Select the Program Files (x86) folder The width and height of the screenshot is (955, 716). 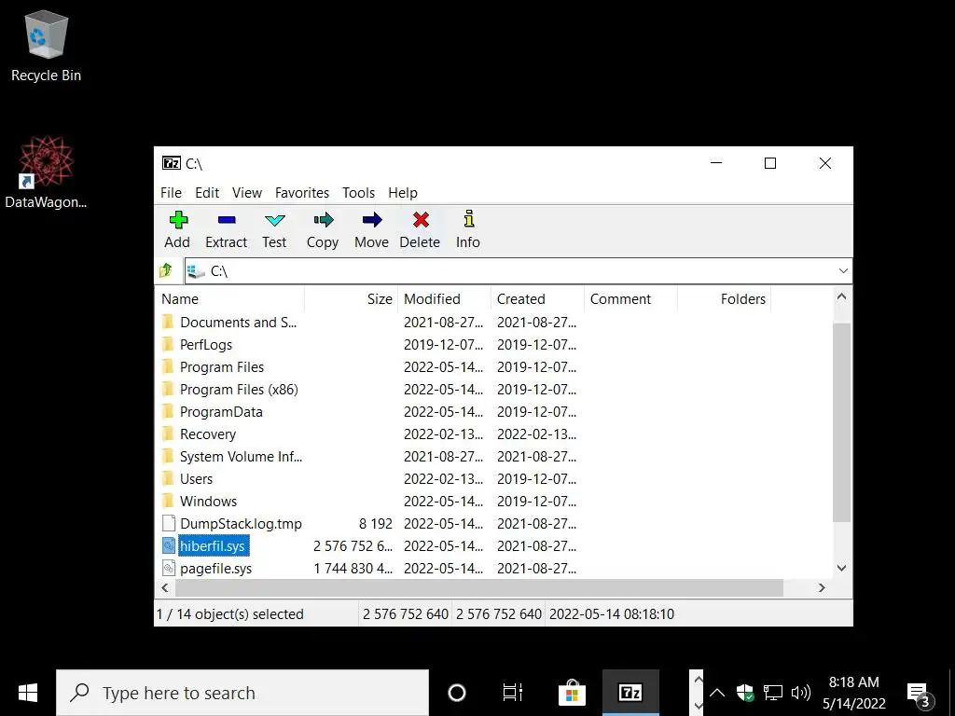(230, 390)
